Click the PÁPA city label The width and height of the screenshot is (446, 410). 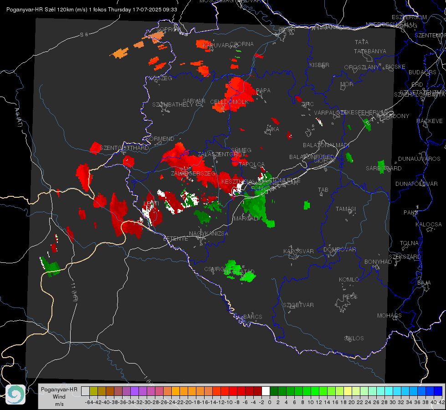click(263, 91)
